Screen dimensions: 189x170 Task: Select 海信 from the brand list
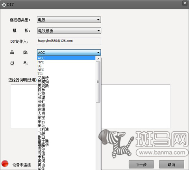point(67,153)
